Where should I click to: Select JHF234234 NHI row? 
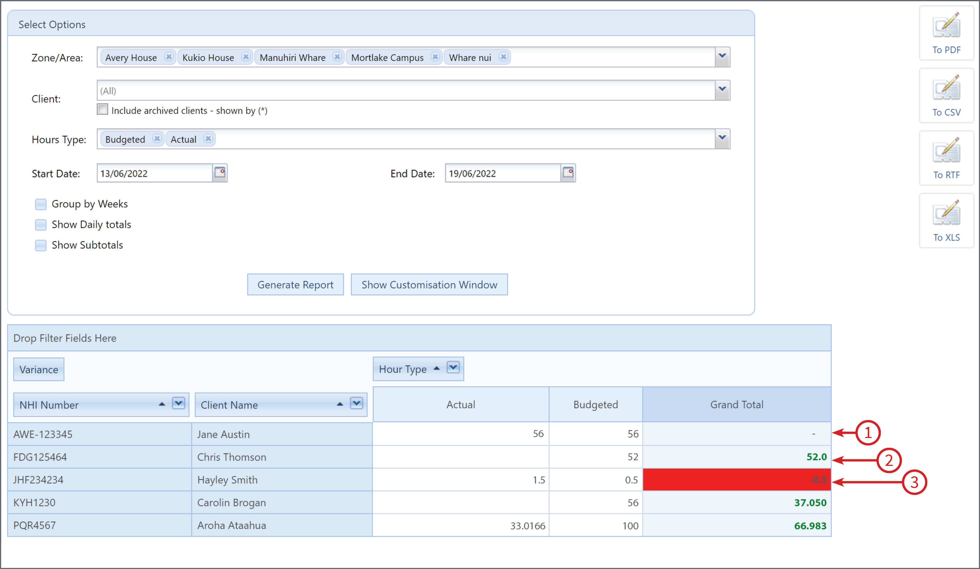pyautogui.click(x=100, y=480)
